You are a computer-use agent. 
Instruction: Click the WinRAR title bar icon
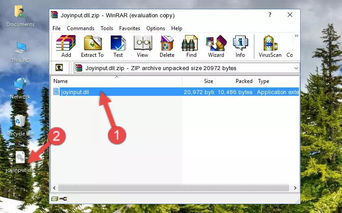[x=54, y=15]
